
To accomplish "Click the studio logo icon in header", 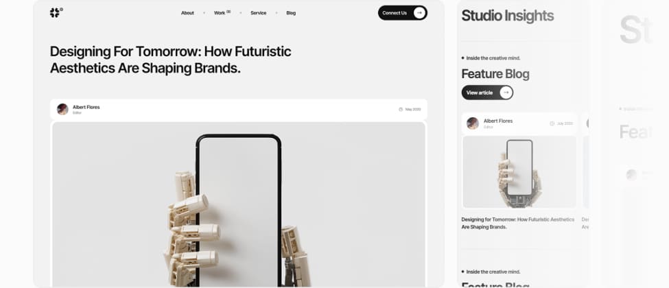I will 55,12.
